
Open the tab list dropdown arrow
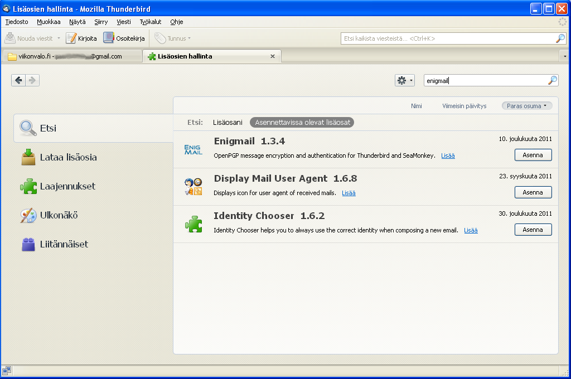click(565, 56)
